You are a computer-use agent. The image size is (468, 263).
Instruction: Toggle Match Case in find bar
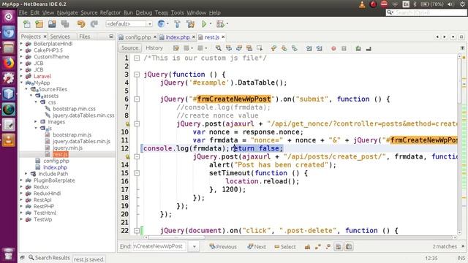(307, 247)
